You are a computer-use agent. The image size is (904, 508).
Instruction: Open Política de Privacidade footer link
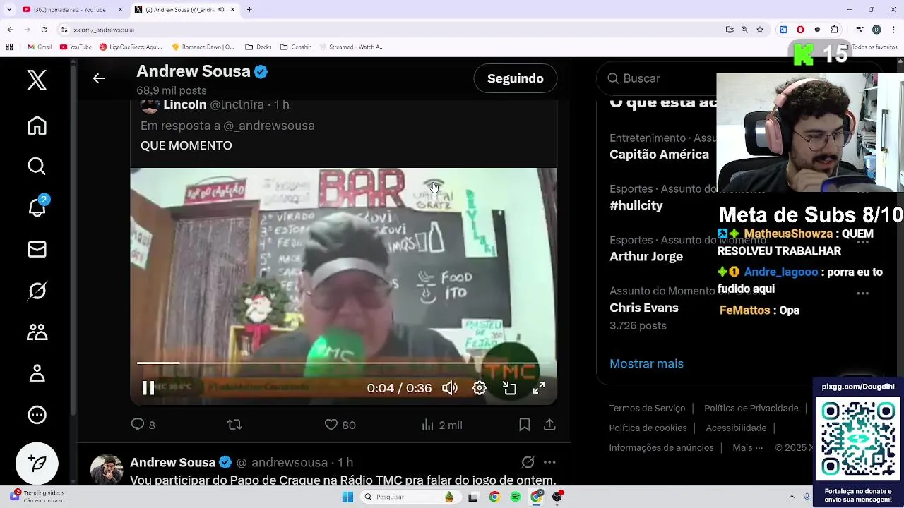click(x=751, y=409)
